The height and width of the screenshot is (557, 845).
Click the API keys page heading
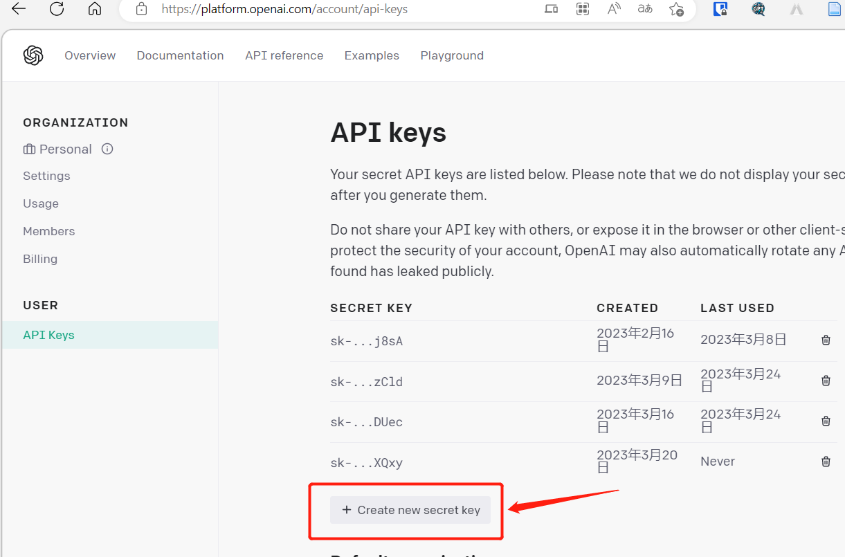(x=388, y=132)
